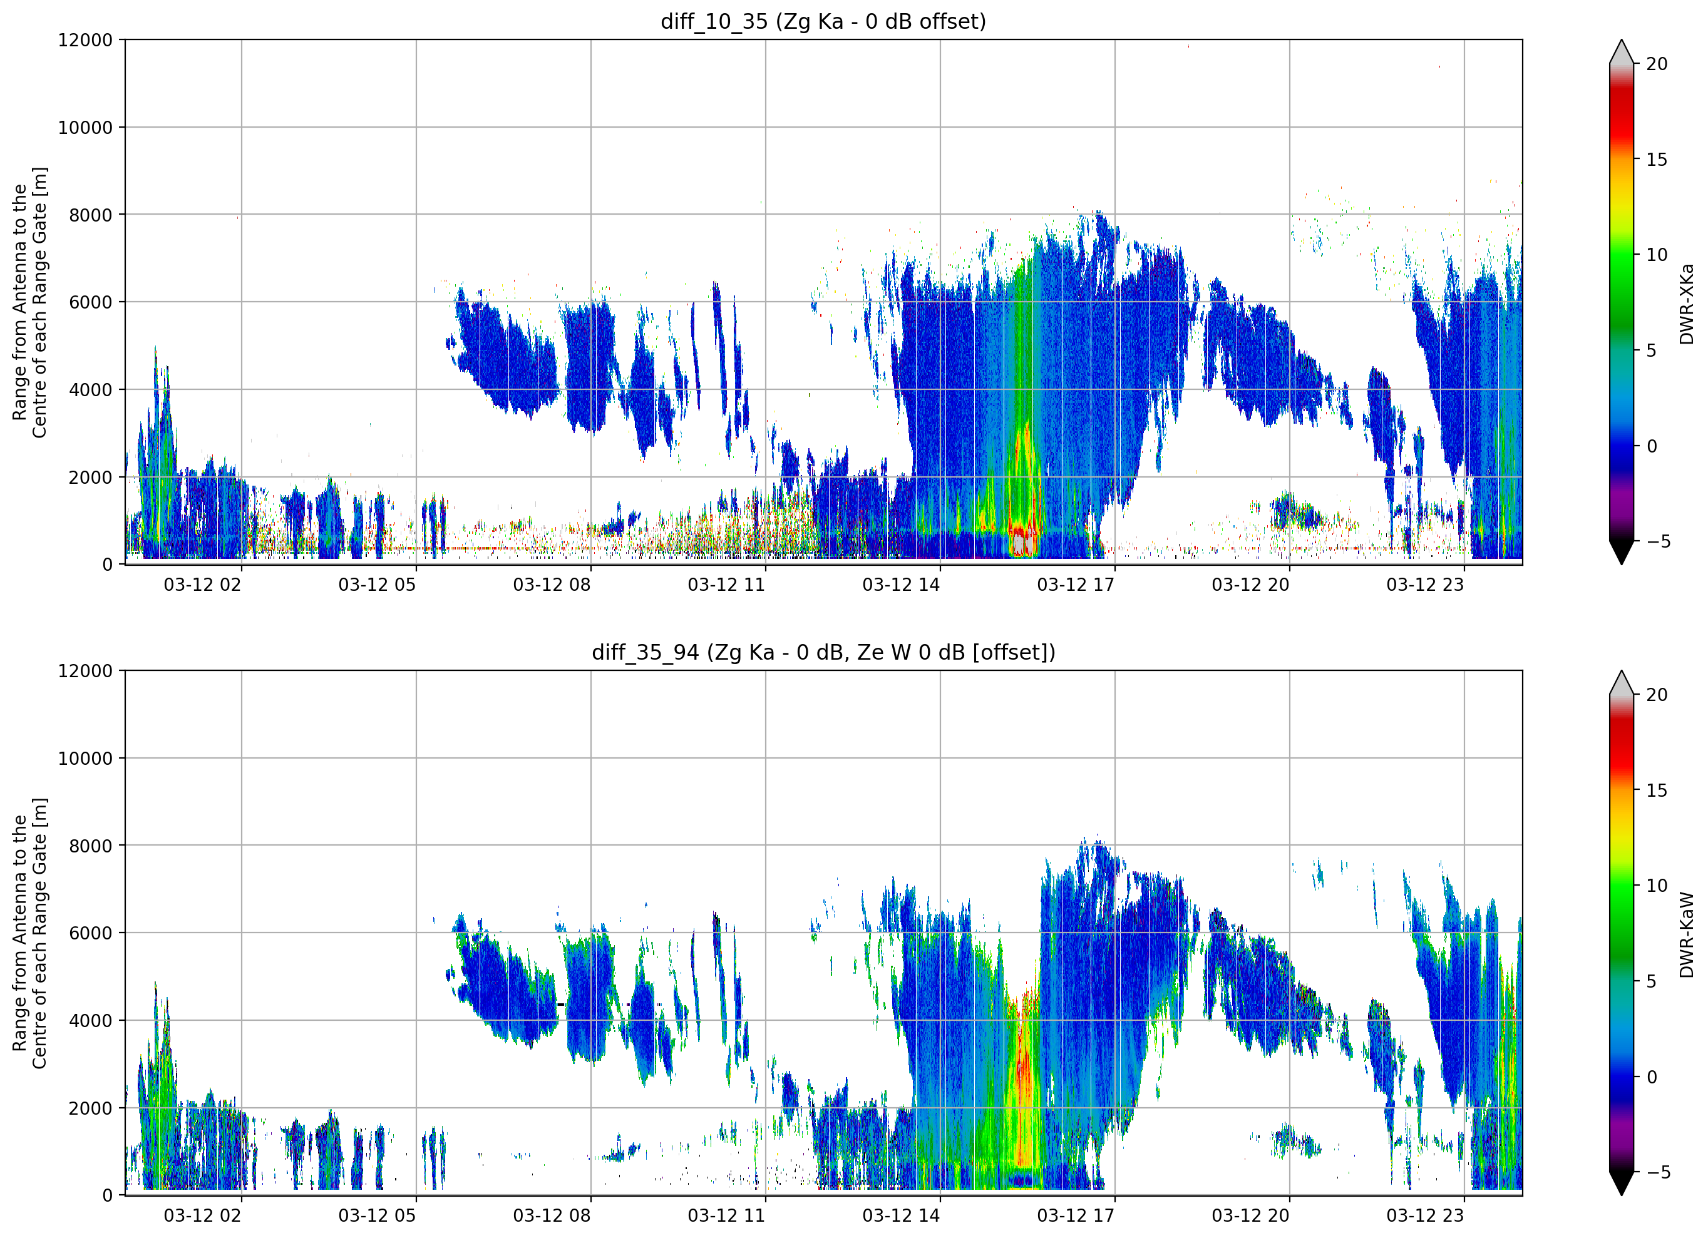Click "03-12 14" tick on diff_10_35 x-axis
1708x1238 pixels.
(902, 585)
